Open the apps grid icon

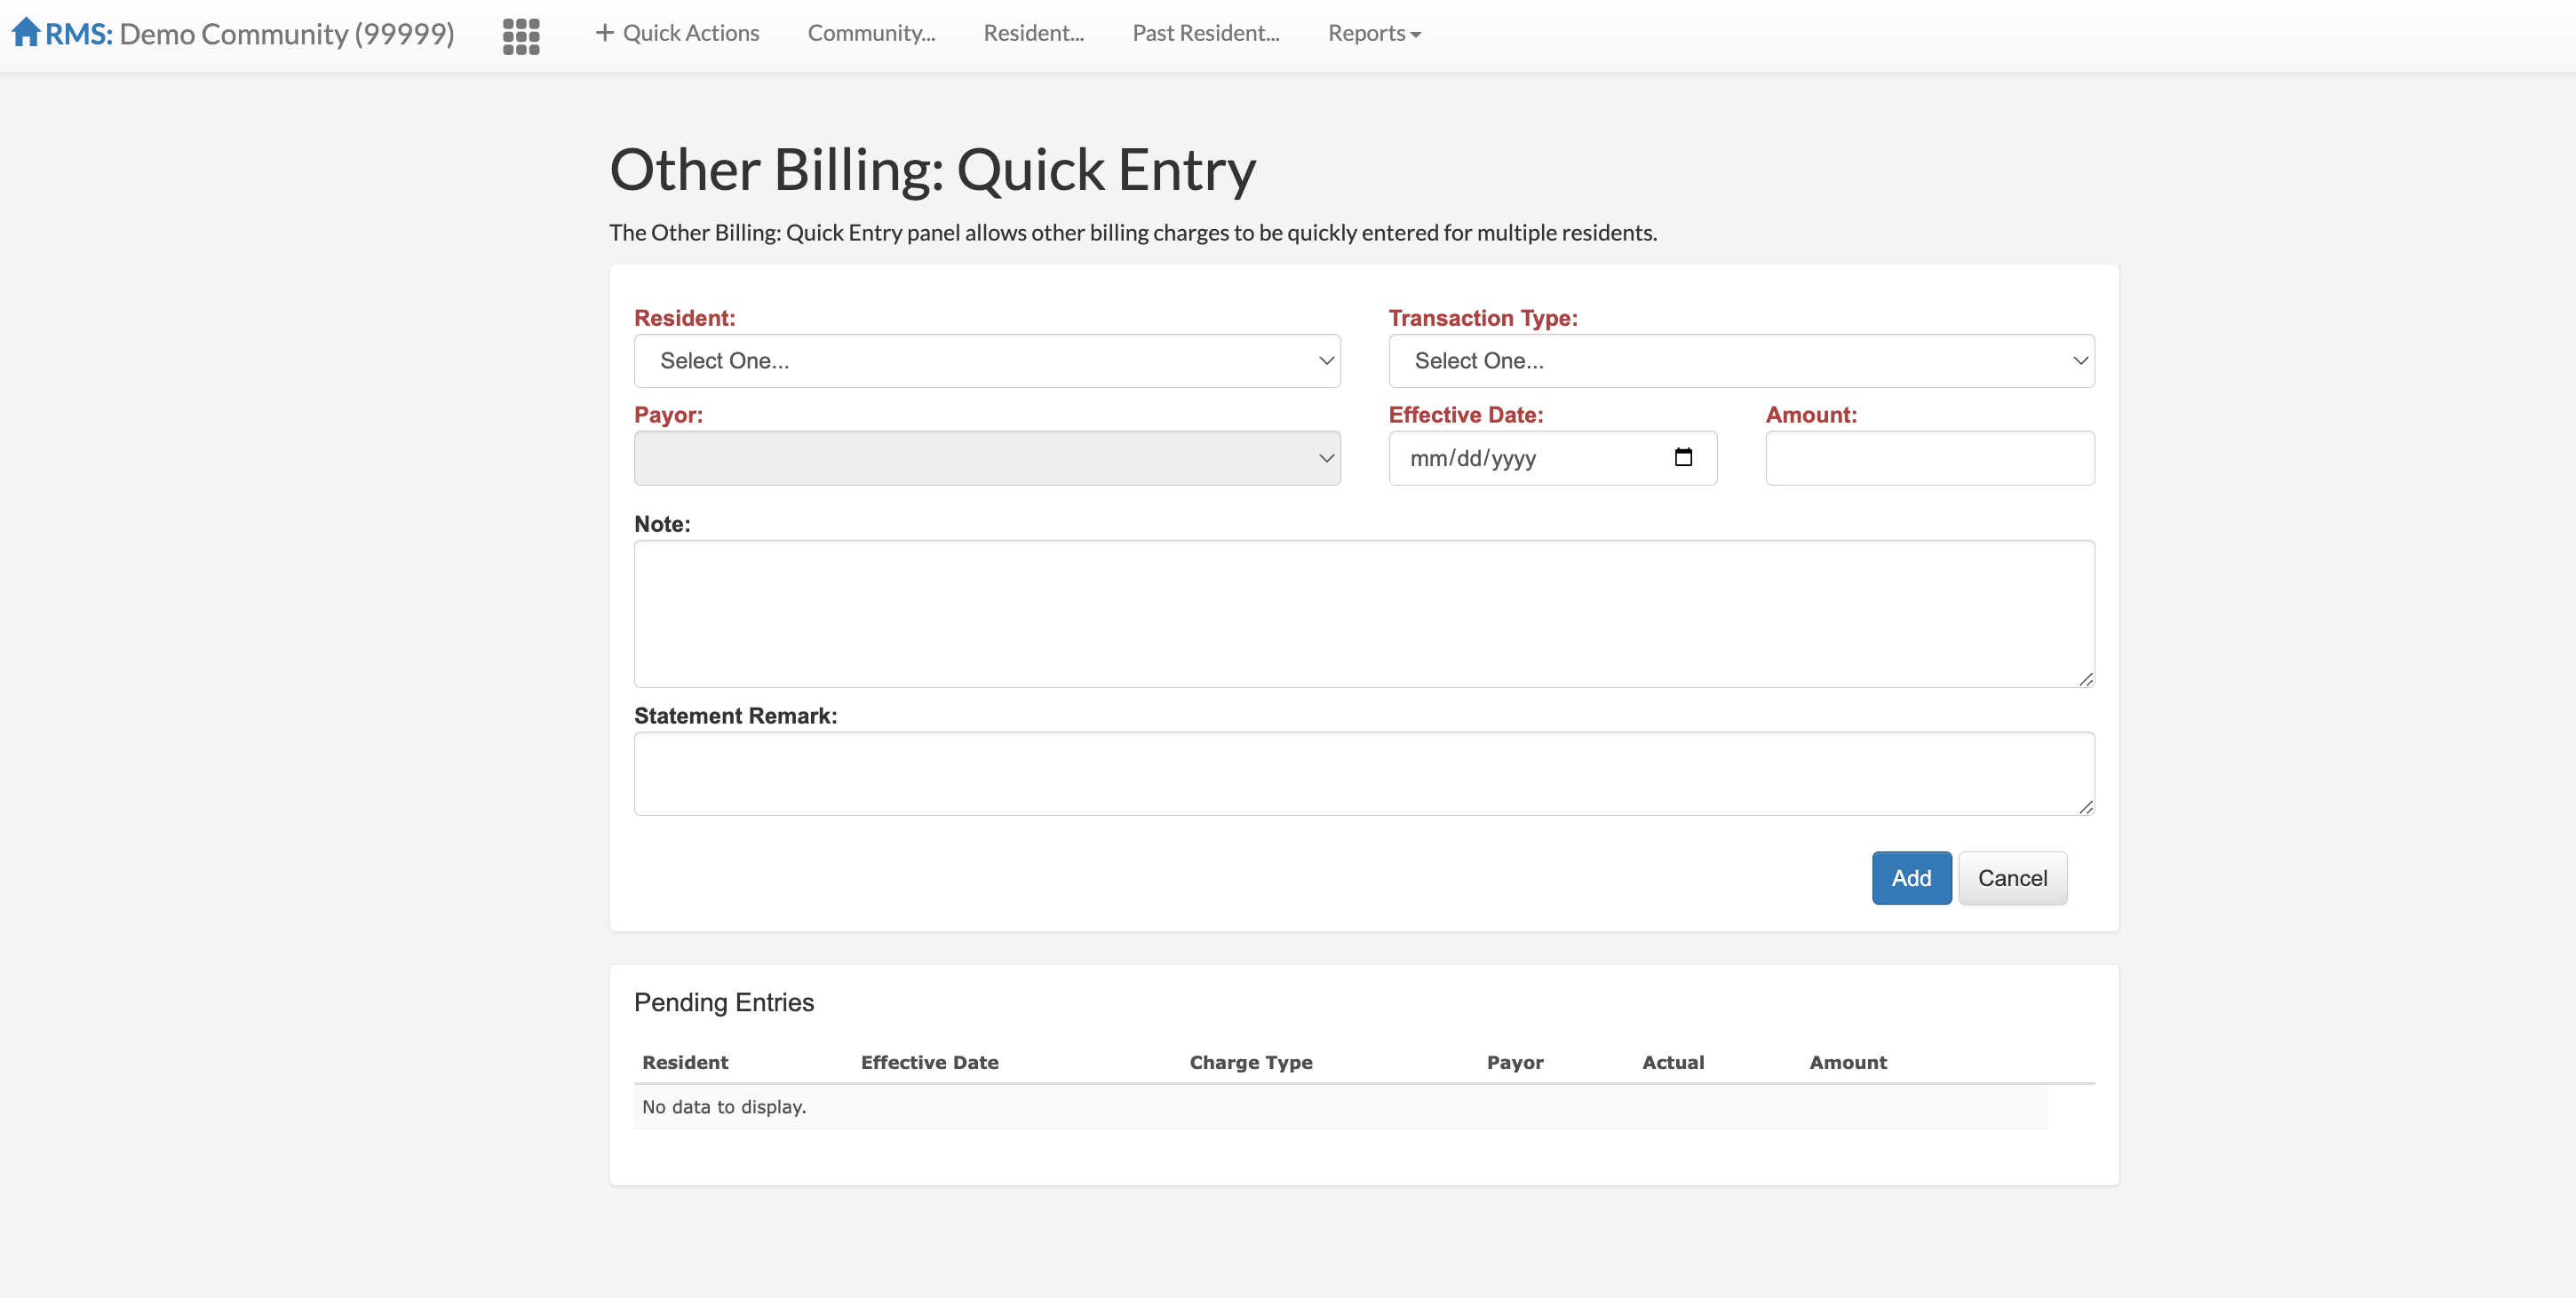[521, 35]
